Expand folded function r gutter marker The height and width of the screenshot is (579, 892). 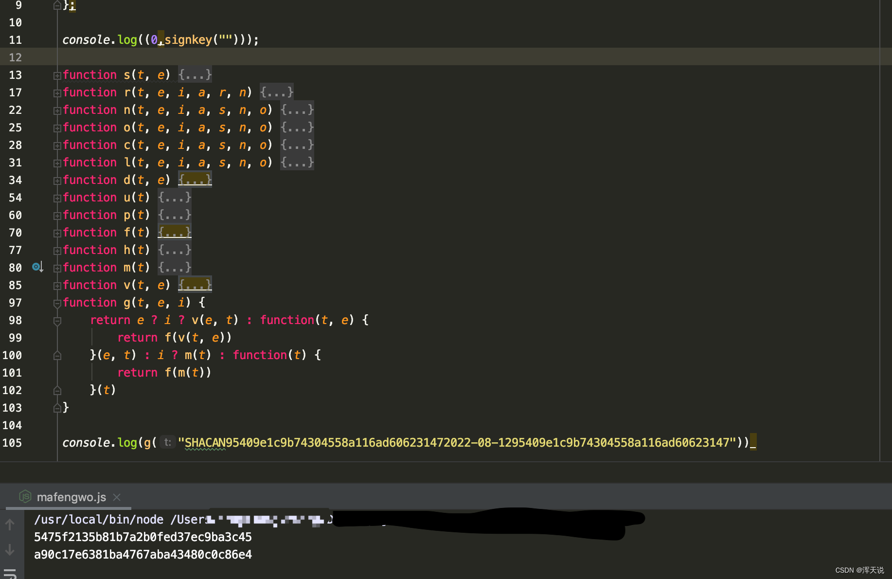(57, 93)
